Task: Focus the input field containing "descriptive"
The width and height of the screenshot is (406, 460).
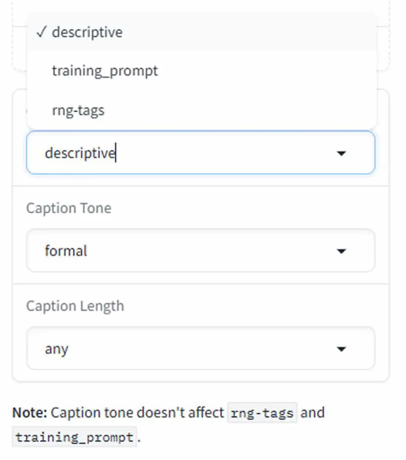Action: click(201, 153)
